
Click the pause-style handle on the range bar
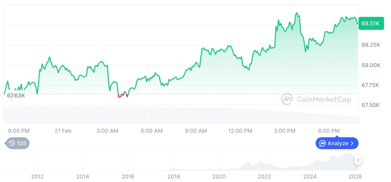tap(358, 160)
